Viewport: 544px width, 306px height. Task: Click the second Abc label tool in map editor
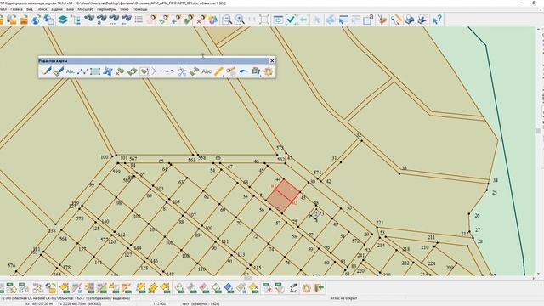click(207, 71)
